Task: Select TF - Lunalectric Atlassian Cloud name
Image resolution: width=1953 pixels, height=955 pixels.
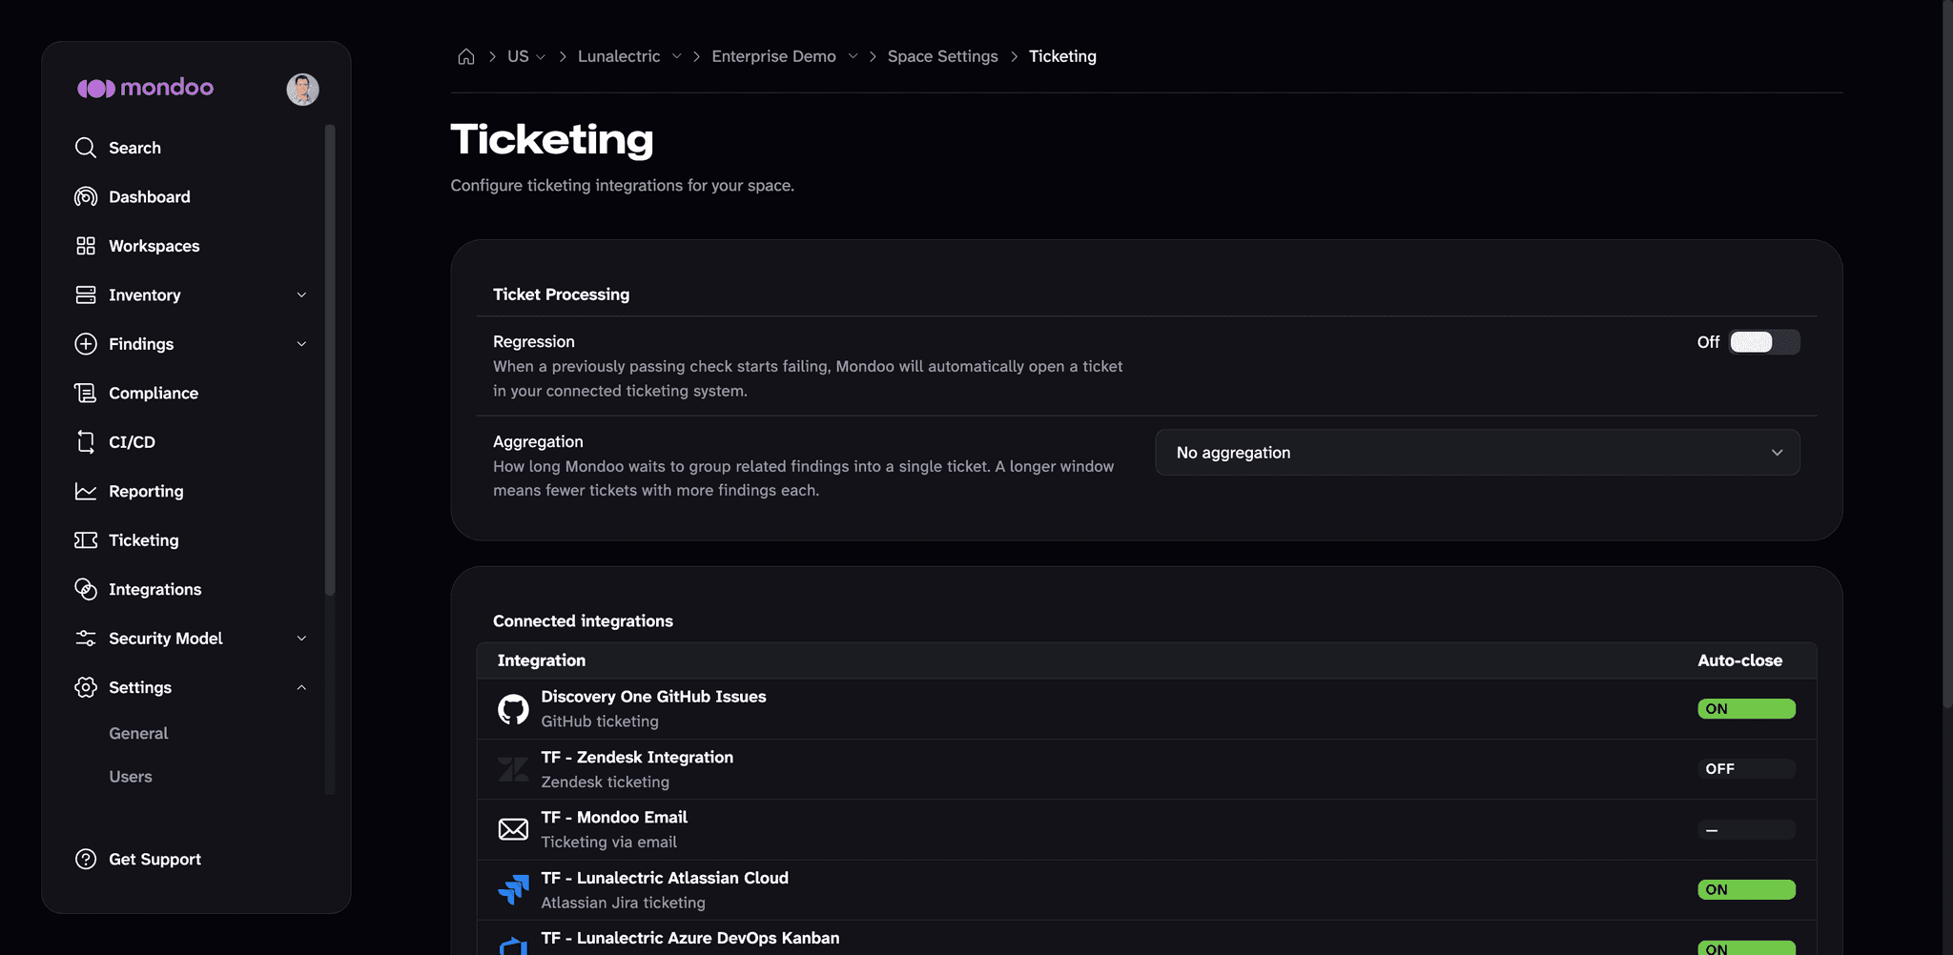Action: 665,878
